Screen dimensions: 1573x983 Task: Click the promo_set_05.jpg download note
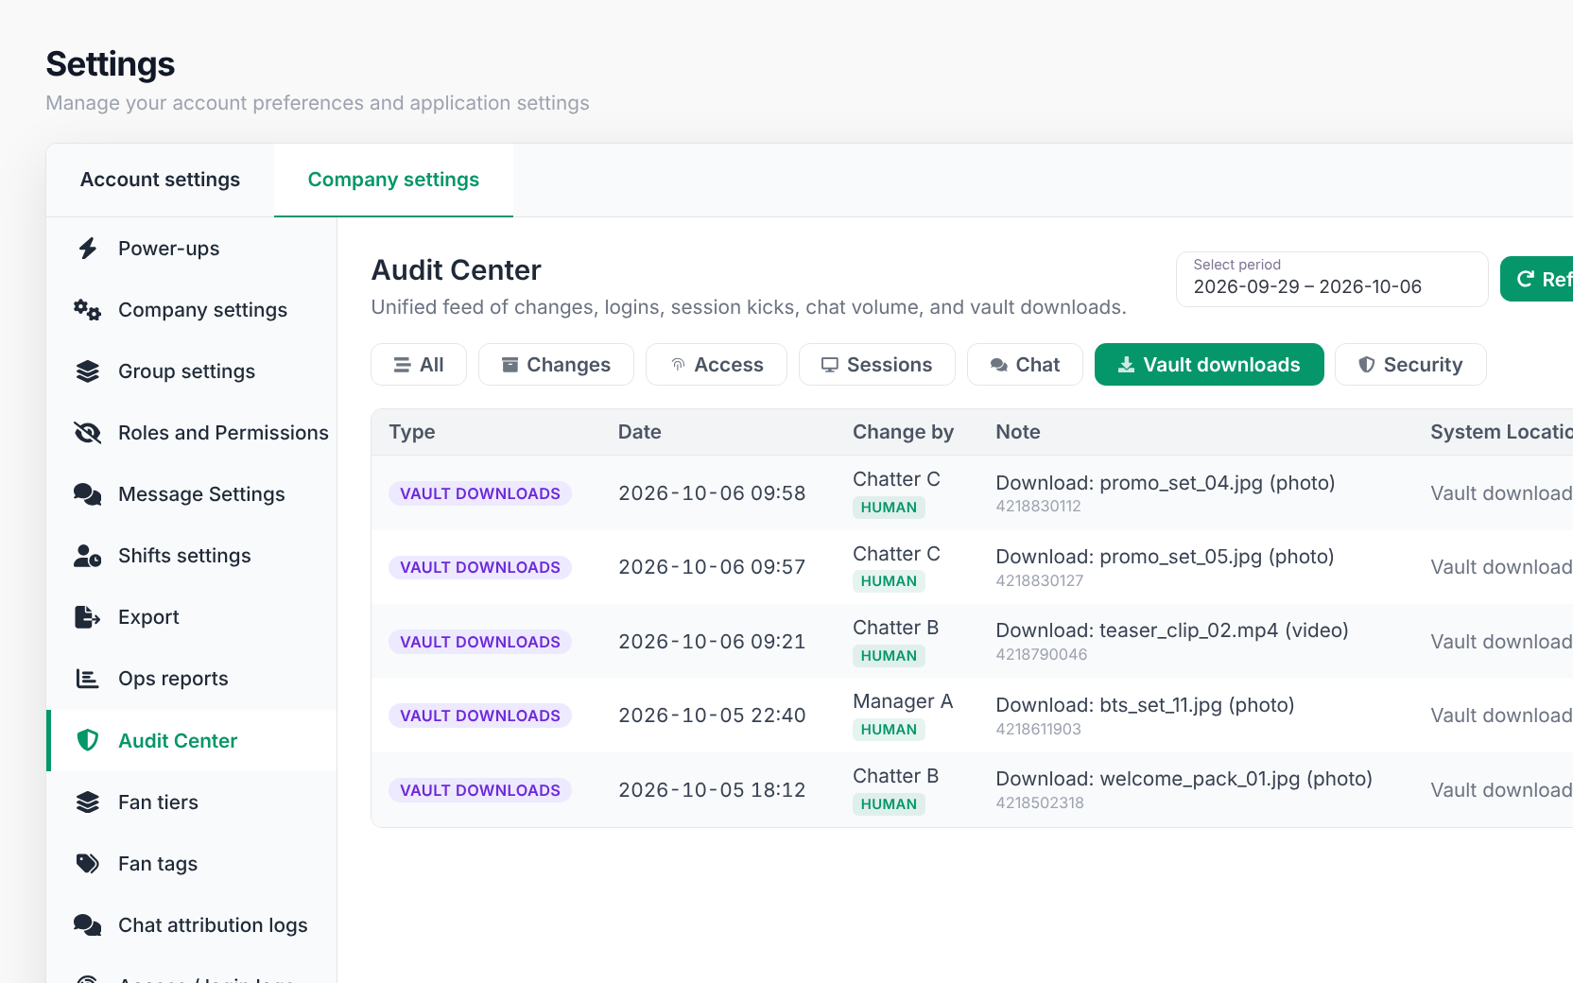[x=1165, y=557]
